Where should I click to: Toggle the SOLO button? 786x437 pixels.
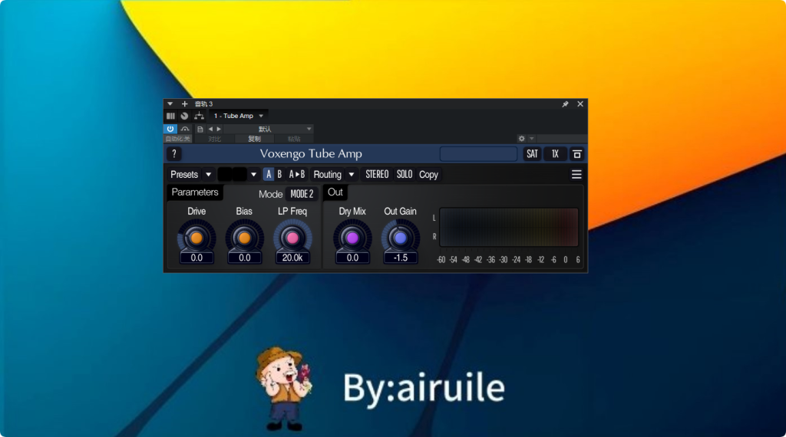click(x=405, y=174)
